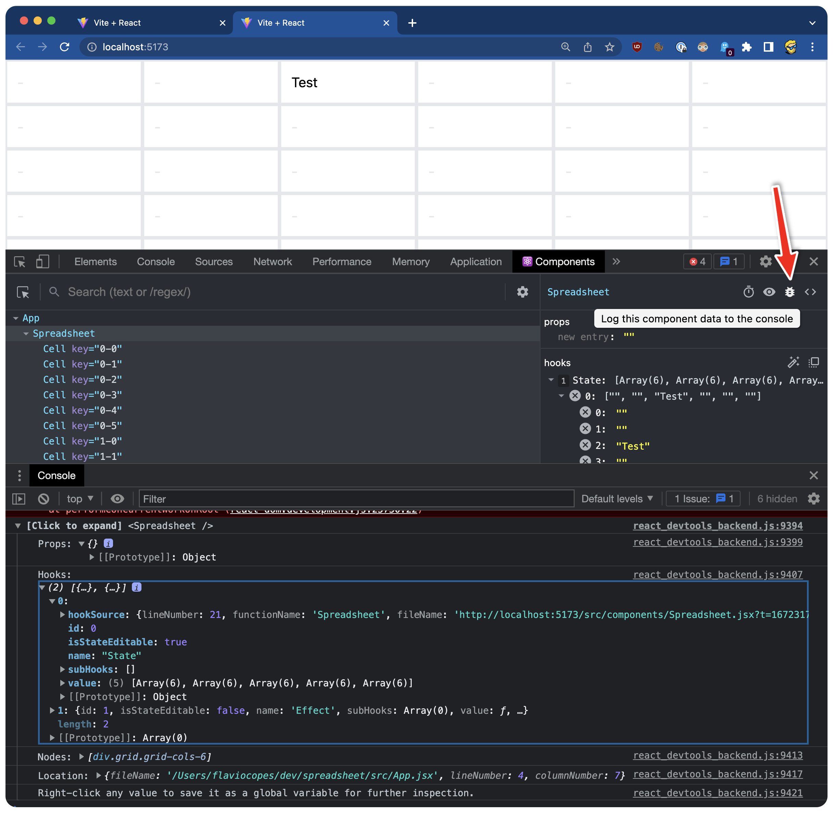Viewport: 833px width, 813px height.
Task: Click the bug icon to log component data
Action: click(790, 292)
